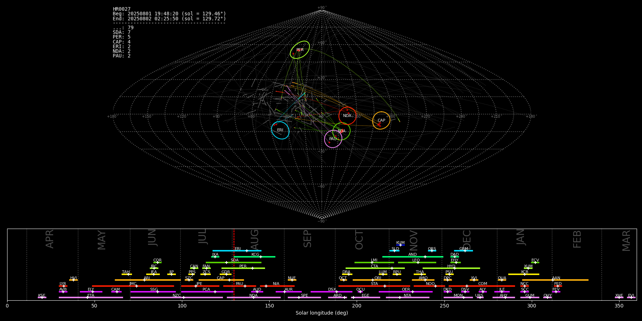The width and height of the screenshot is (642, 321).
Task: Click the AND shower label in timeline
Action: point(413,255)
